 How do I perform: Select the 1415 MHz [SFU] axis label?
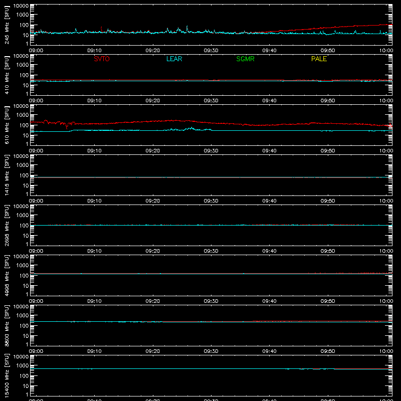click(x=7, y=175)
